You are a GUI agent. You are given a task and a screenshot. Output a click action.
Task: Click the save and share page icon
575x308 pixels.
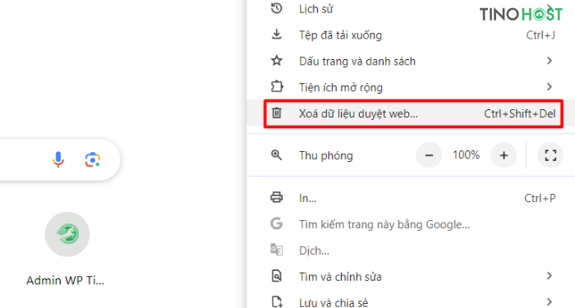pyautogui.click(x=277, y=301)
